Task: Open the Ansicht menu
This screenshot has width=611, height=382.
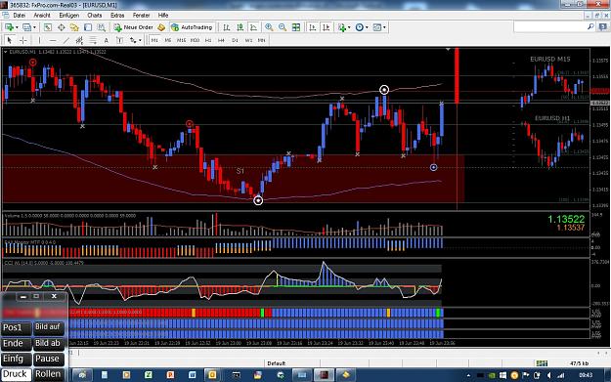Action: tap(42, 16)
